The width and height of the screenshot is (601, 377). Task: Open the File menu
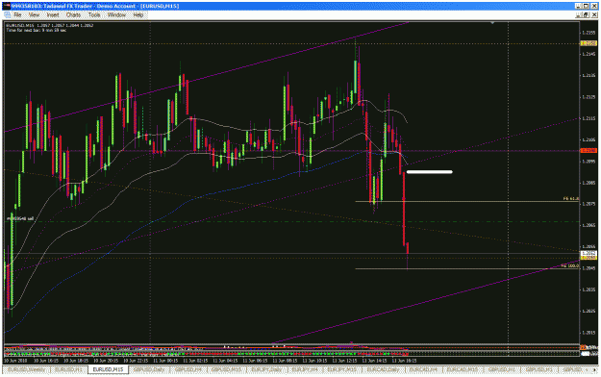pos(17,15)
